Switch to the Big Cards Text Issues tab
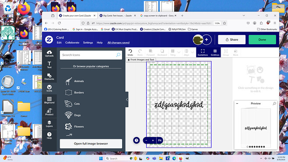 coord(117,16)
